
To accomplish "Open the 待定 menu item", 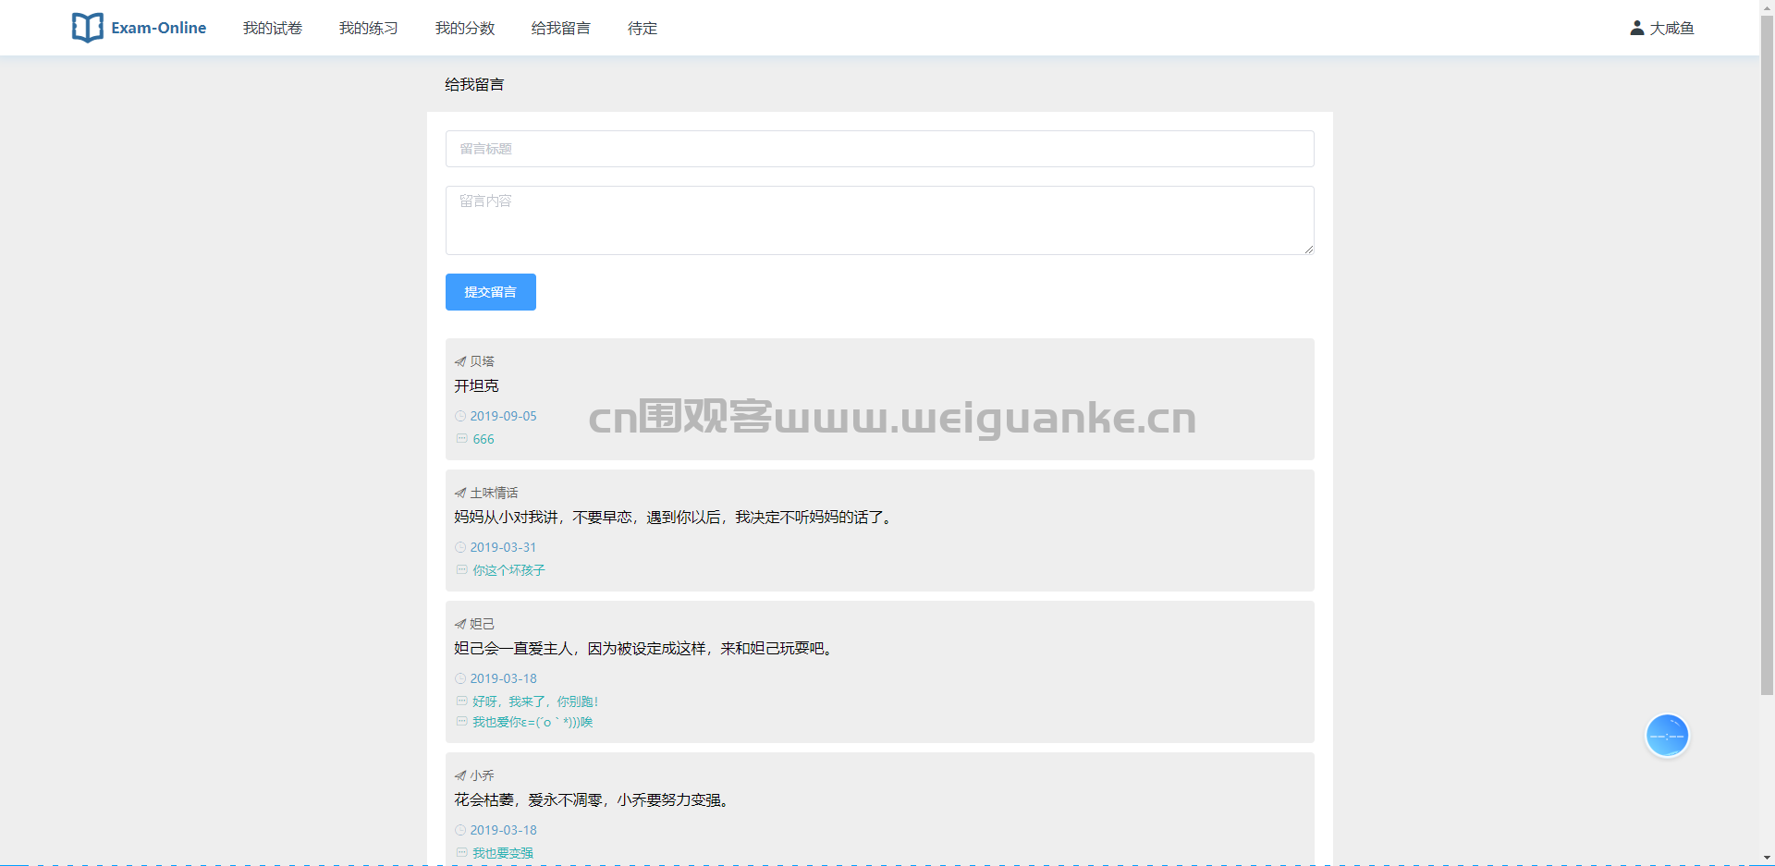I will [643, 28].
